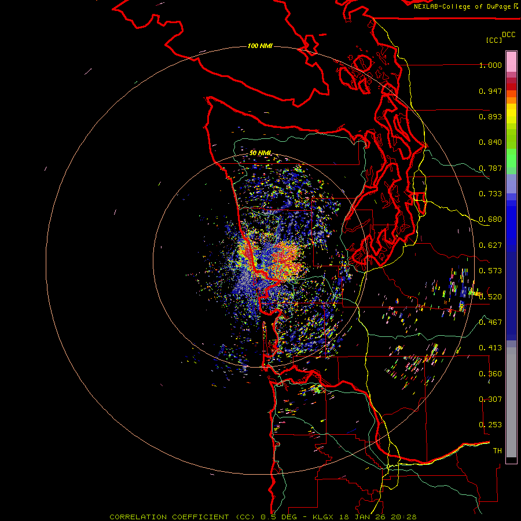Click the 0.787 scale value
521x521 pixels.
coord(490,168)
